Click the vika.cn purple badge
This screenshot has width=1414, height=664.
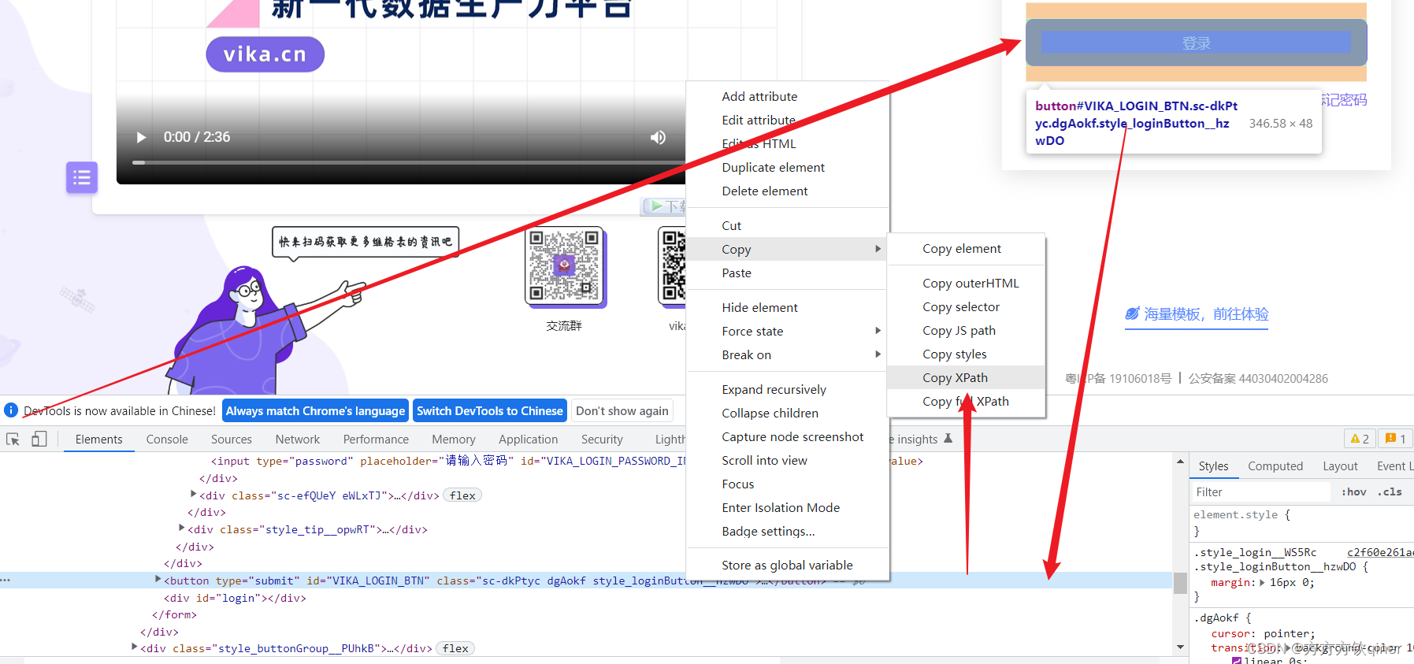[265, 54]
